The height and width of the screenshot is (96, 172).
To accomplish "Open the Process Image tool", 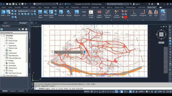I will click(x=91, y=14).
